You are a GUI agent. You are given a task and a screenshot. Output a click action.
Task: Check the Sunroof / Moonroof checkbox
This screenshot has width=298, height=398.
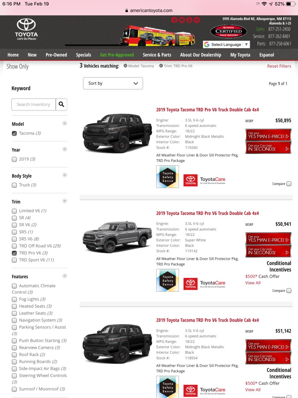pyautogui.click(x=14, y=389)
